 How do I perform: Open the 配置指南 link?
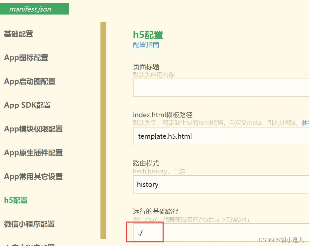click(x=146, y=45)
